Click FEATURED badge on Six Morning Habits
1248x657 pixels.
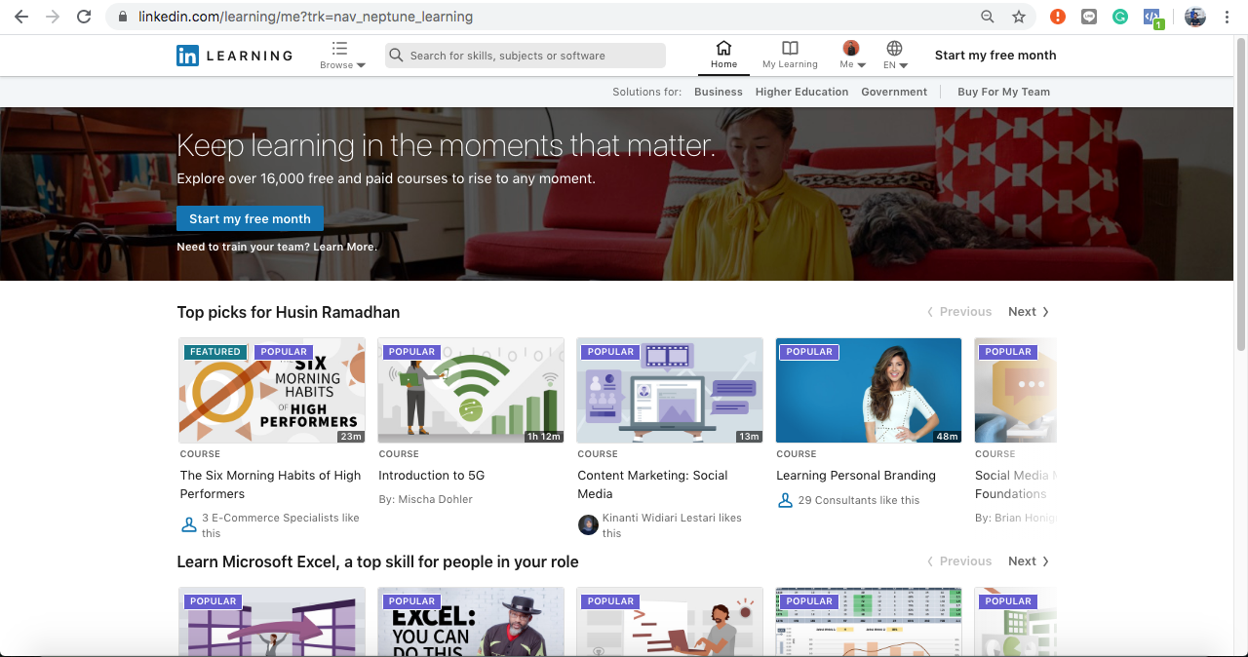214,352
